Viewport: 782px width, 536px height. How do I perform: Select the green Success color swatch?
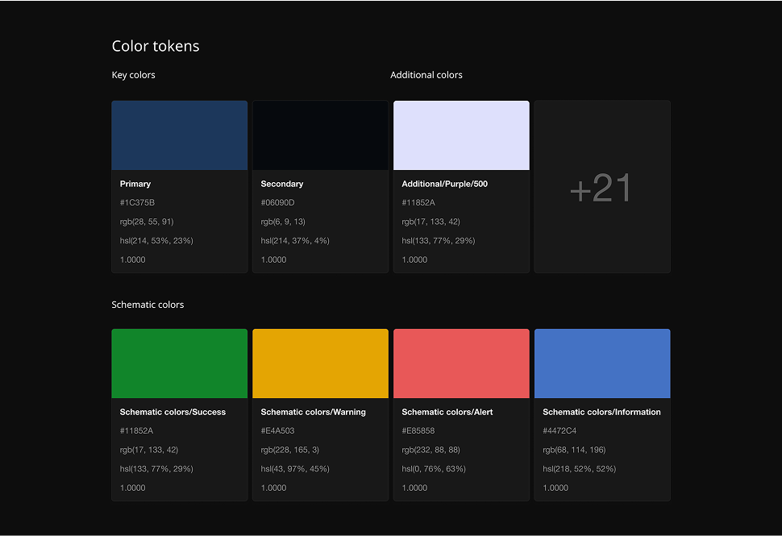tap(180, 364)
